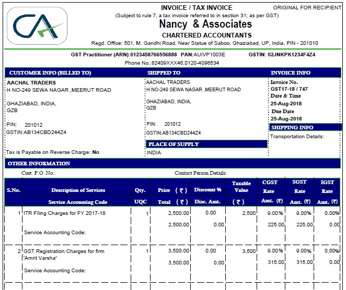This screenshot has width=346, height=290.
Task: Select the Customer Info (Billed To) header
Action: click(50, 72)
